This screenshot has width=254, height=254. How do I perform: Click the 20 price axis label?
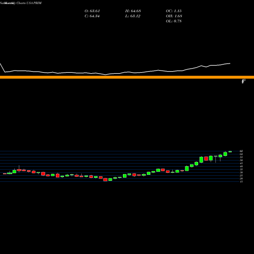coord(241,178)
